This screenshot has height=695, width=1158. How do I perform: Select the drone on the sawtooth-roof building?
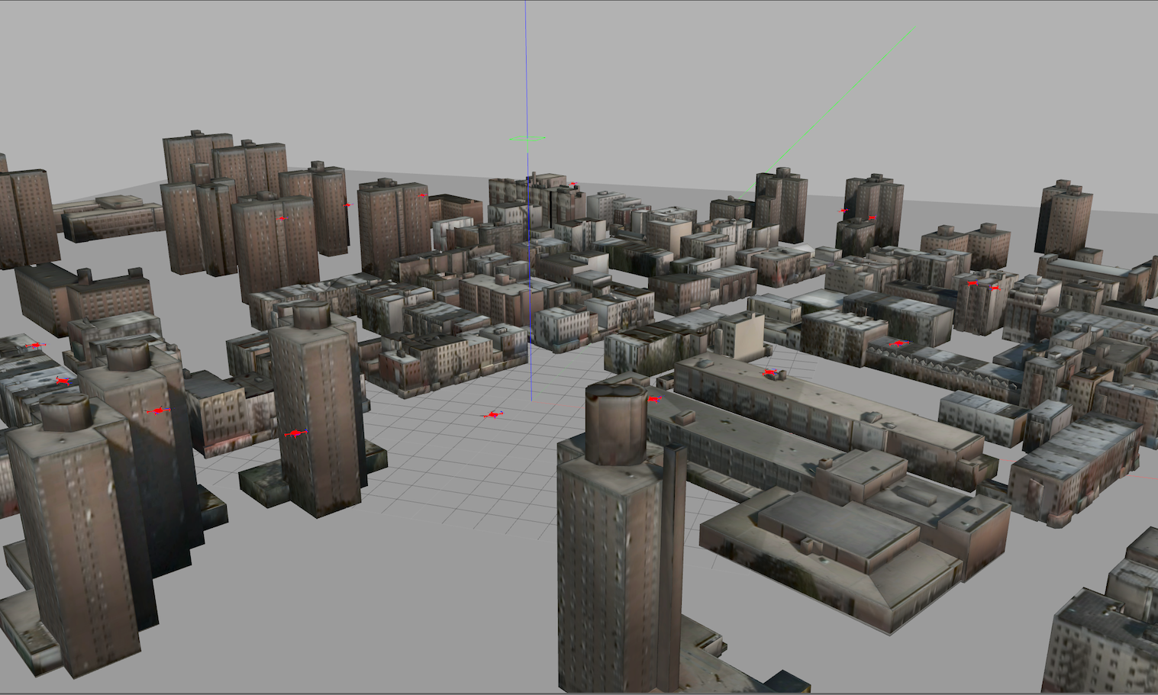click(x=899, y=343)
